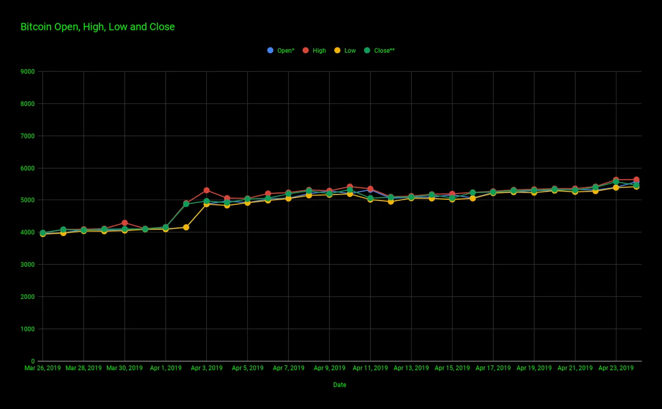662x409 pixels.
Task: Click the 'Mar 30, 2019' x-axis label
Action: (x=125, y=368)
